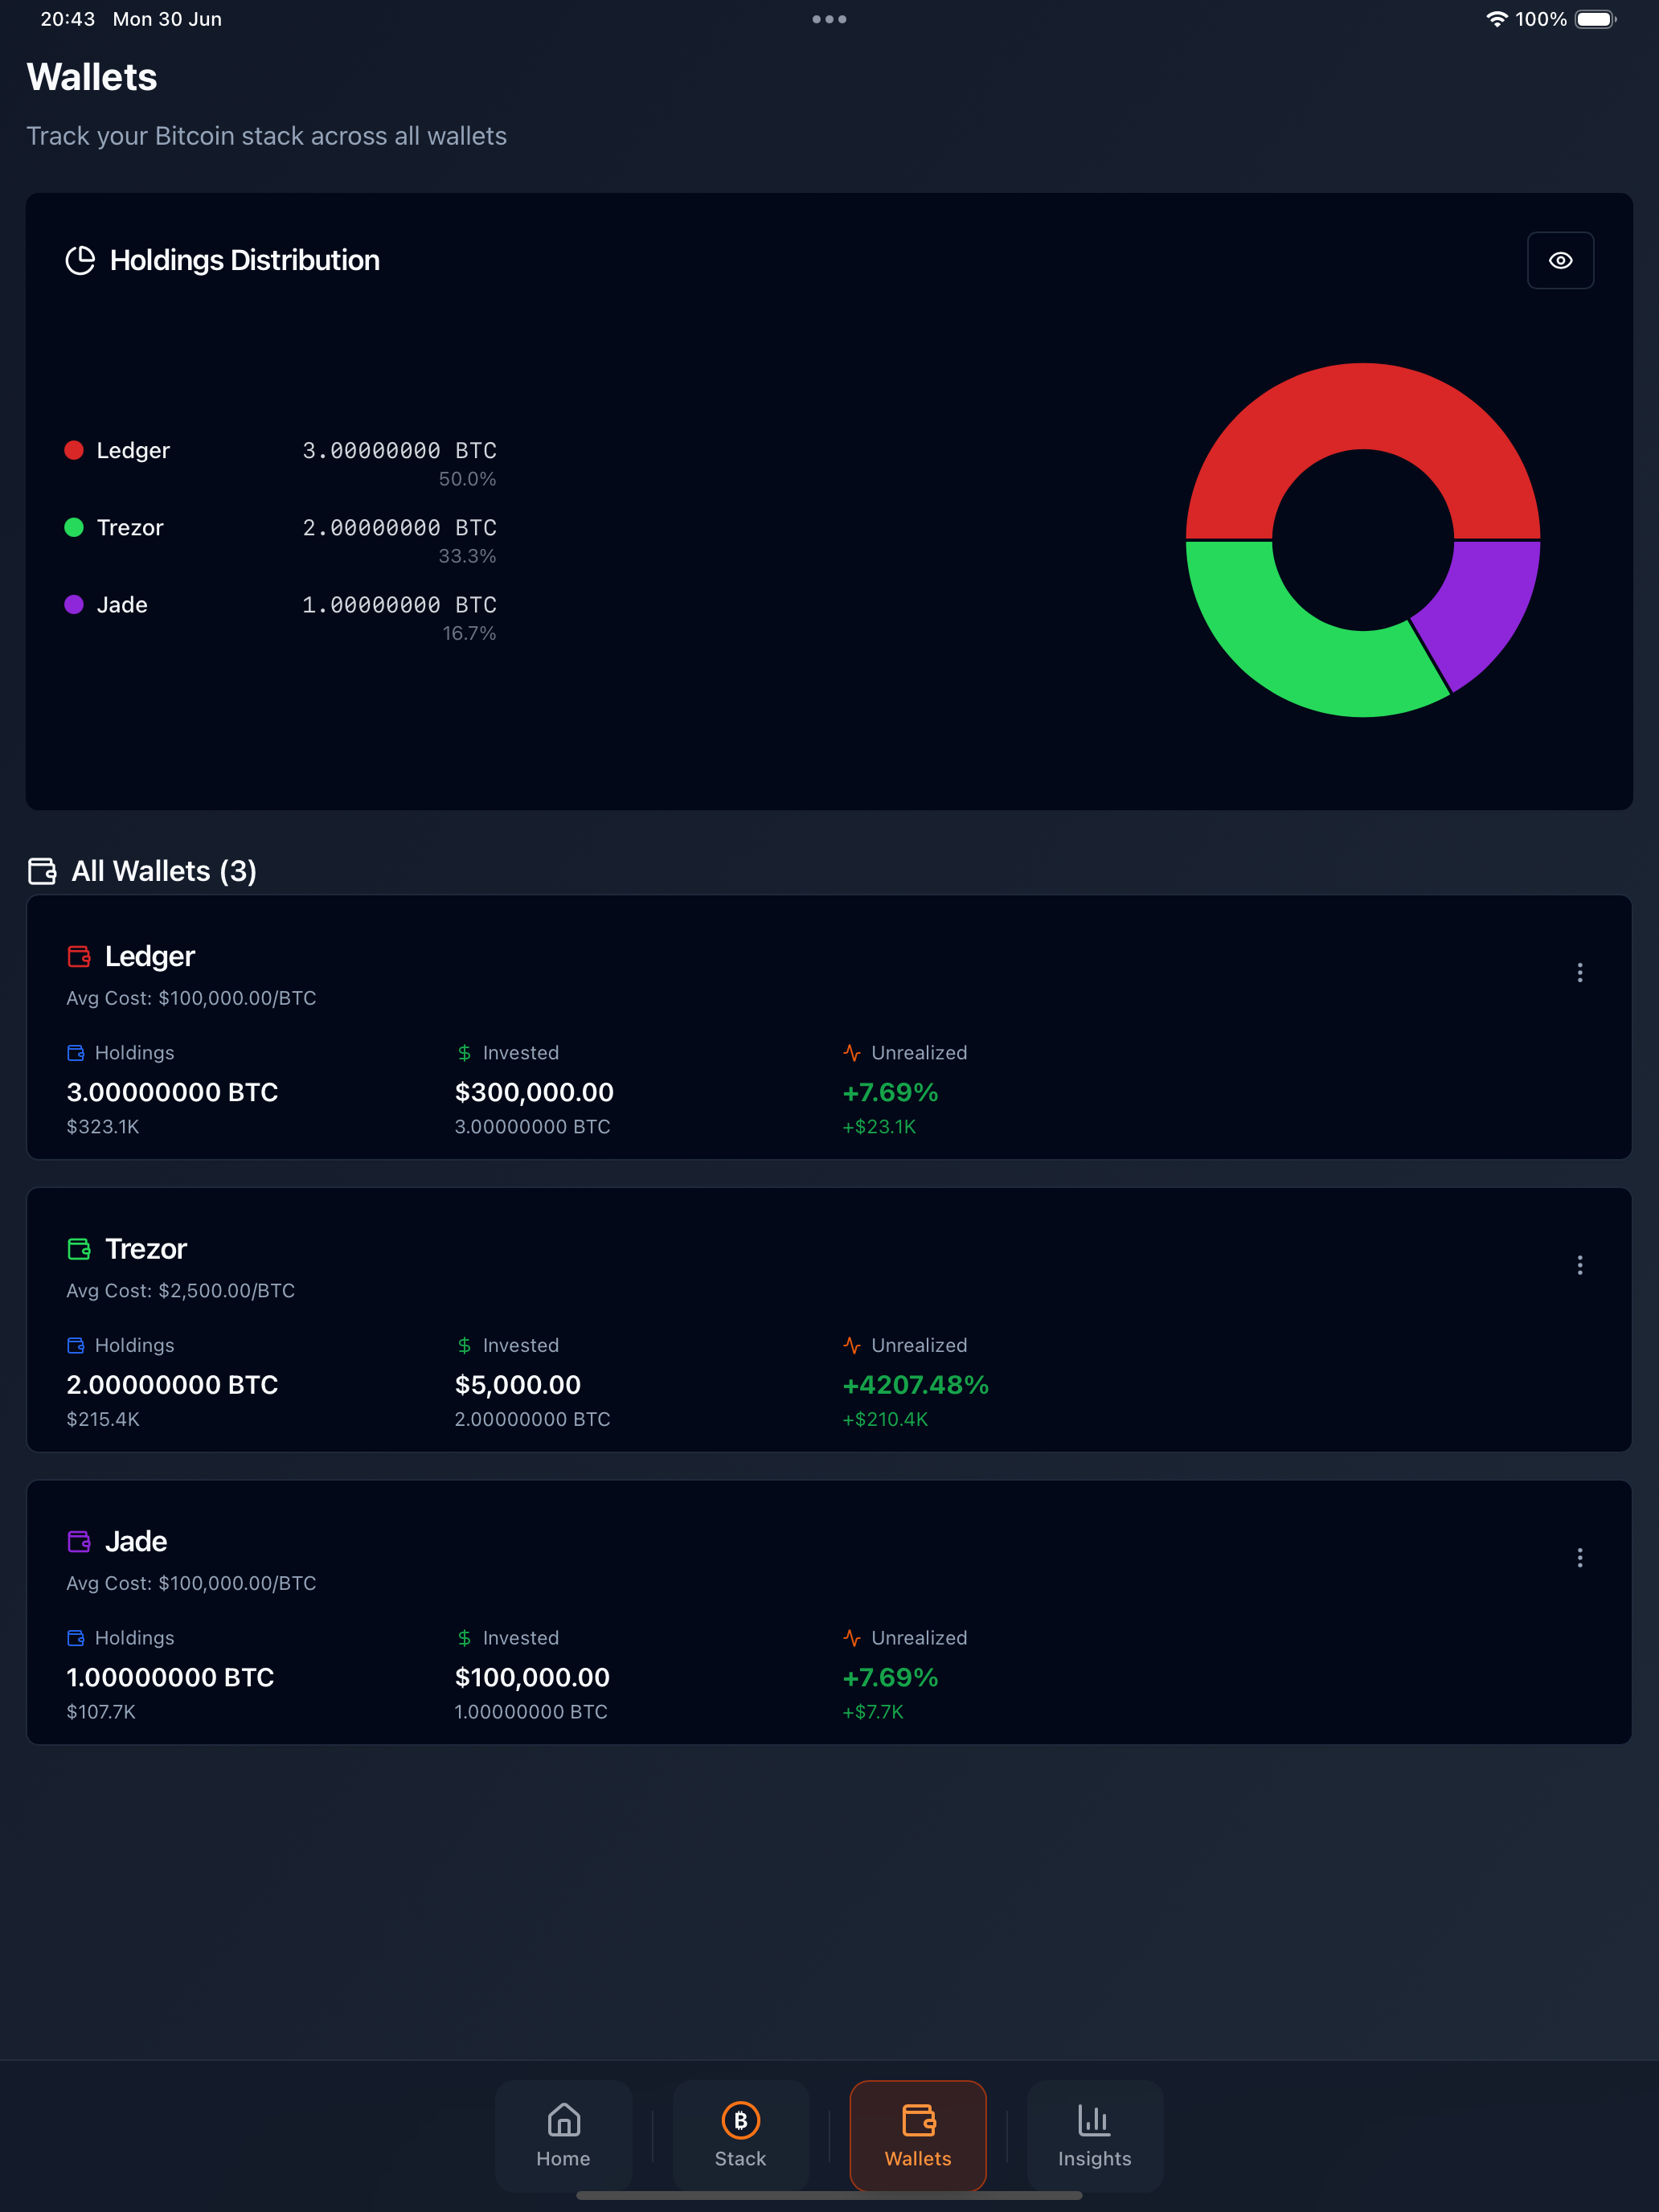This screenshot has height=2212, width=1659.
Task: Open the Ledger wallet options menu
Action: pos(1580,973)
